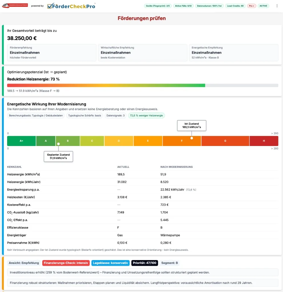Click the Datensignale: 3 chip
Viewport: 283px width, 292px height.
click(115, 115)
